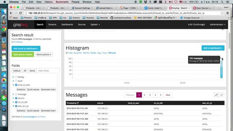Select None fields button
The image size is (233, 131).
(32, 71)
